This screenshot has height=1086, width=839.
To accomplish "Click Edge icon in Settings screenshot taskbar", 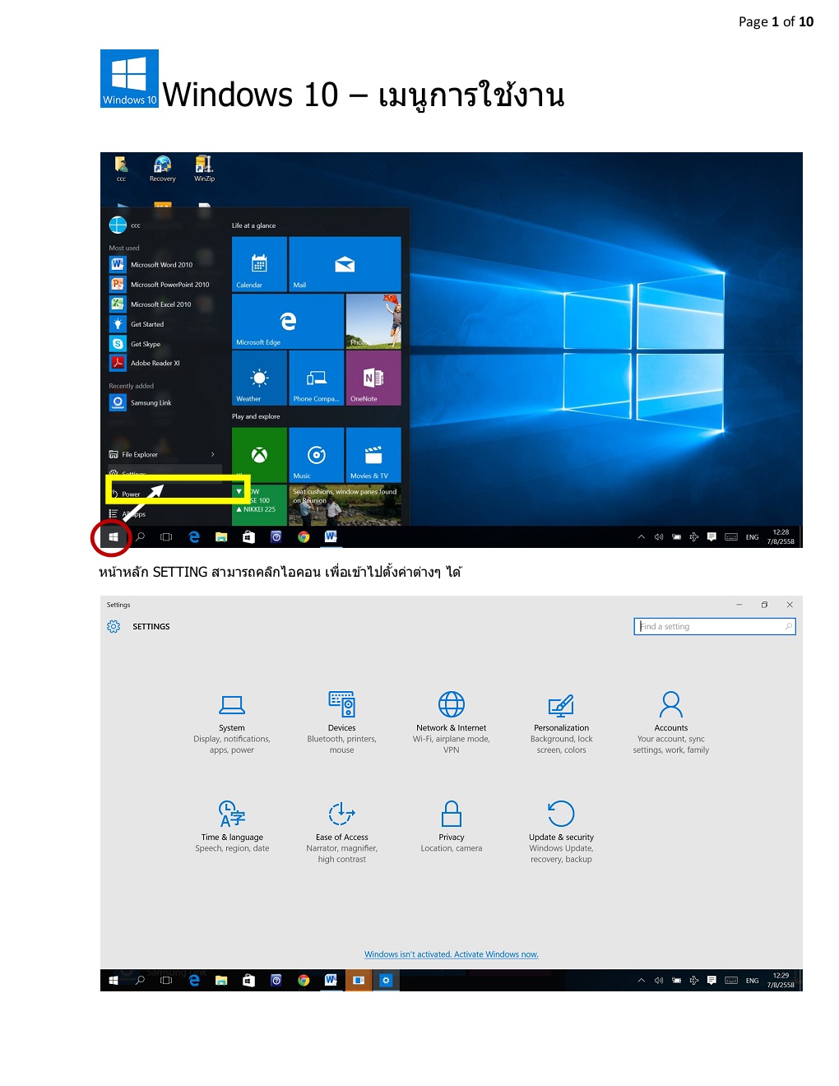I will 194,981.
